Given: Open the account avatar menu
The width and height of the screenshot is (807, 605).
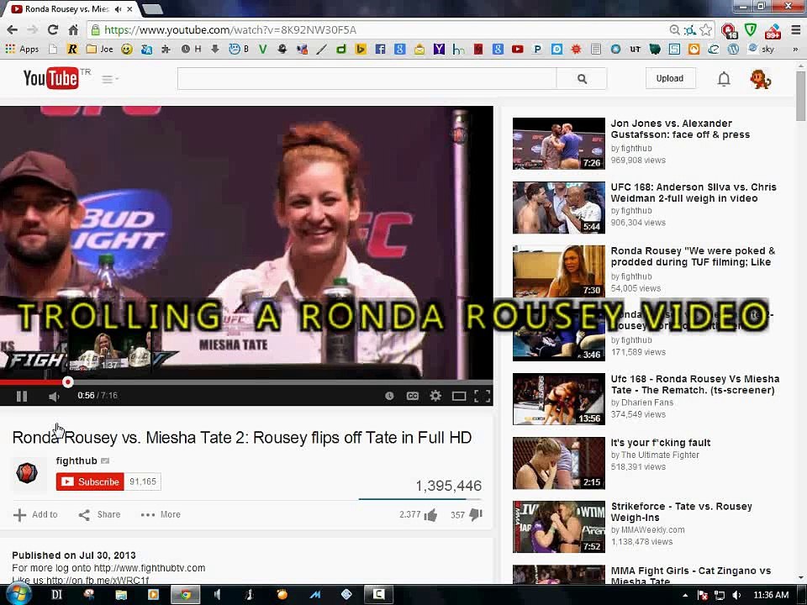Looking at the screenshot, I should coord(760,79).
